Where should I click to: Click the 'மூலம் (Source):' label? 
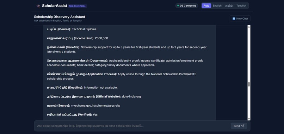click(x=58, y=106)
